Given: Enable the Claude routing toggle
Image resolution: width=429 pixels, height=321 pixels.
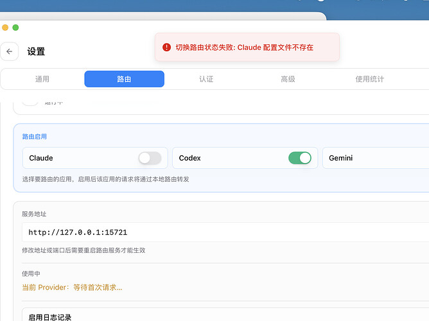Looking at the screenshot, I should point(150,158).
